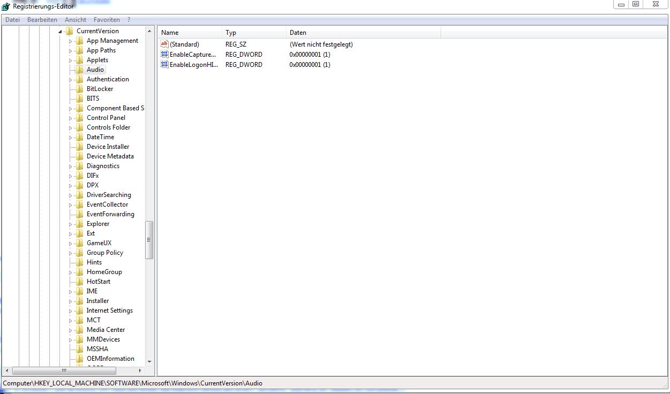The width and height of the screenshot is (670, 394).
Task: Click the DriverSearching folder icon
Action: click(x=79, y=195)
